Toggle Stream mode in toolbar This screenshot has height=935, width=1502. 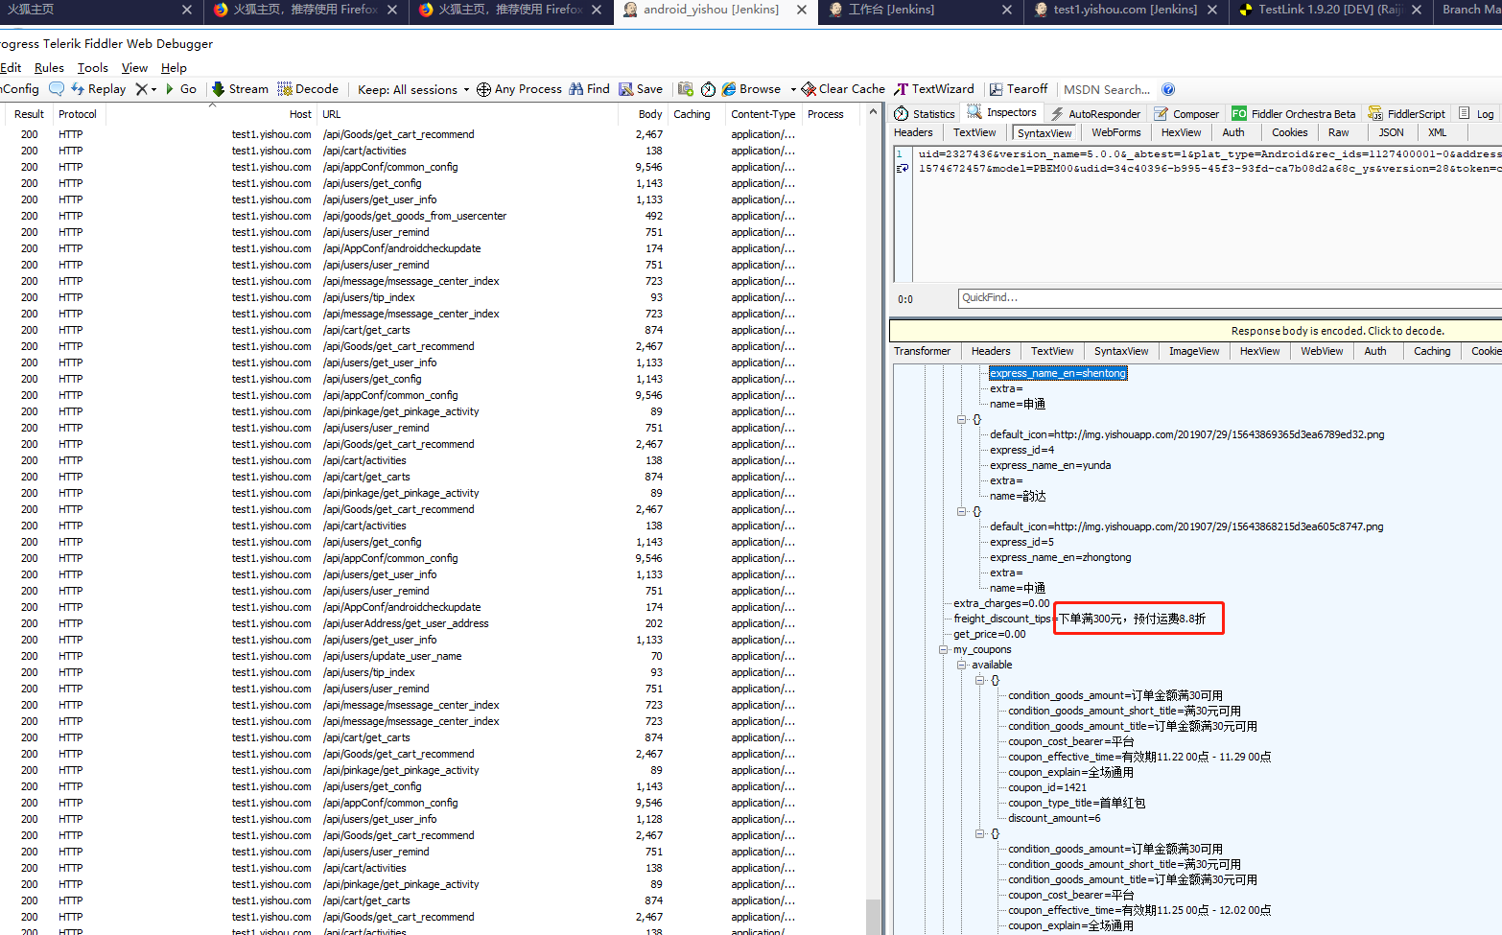tap(240, 88)
